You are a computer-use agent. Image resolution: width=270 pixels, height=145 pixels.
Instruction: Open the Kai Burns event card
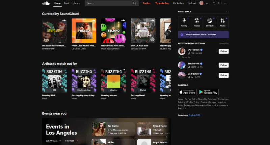(x=113, y=129)
